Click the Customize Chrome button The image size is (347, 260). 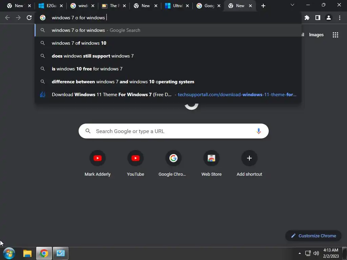313,236
